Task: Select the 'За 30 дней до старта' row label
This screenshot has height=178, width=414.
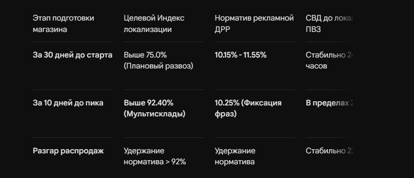Action: pyautogui.click(x=72, y=55)
